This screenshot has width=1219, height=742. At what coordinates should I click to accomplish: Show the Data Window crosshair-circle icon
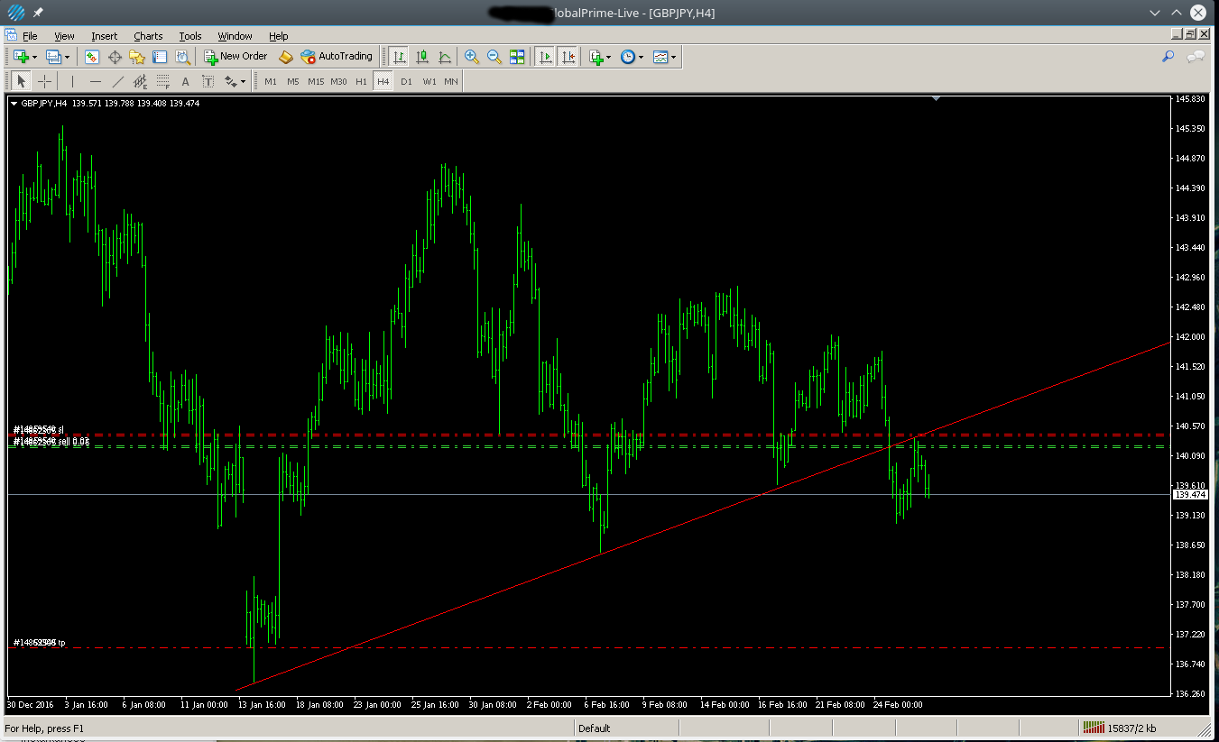pyautogui.click(x=115, y=56)
